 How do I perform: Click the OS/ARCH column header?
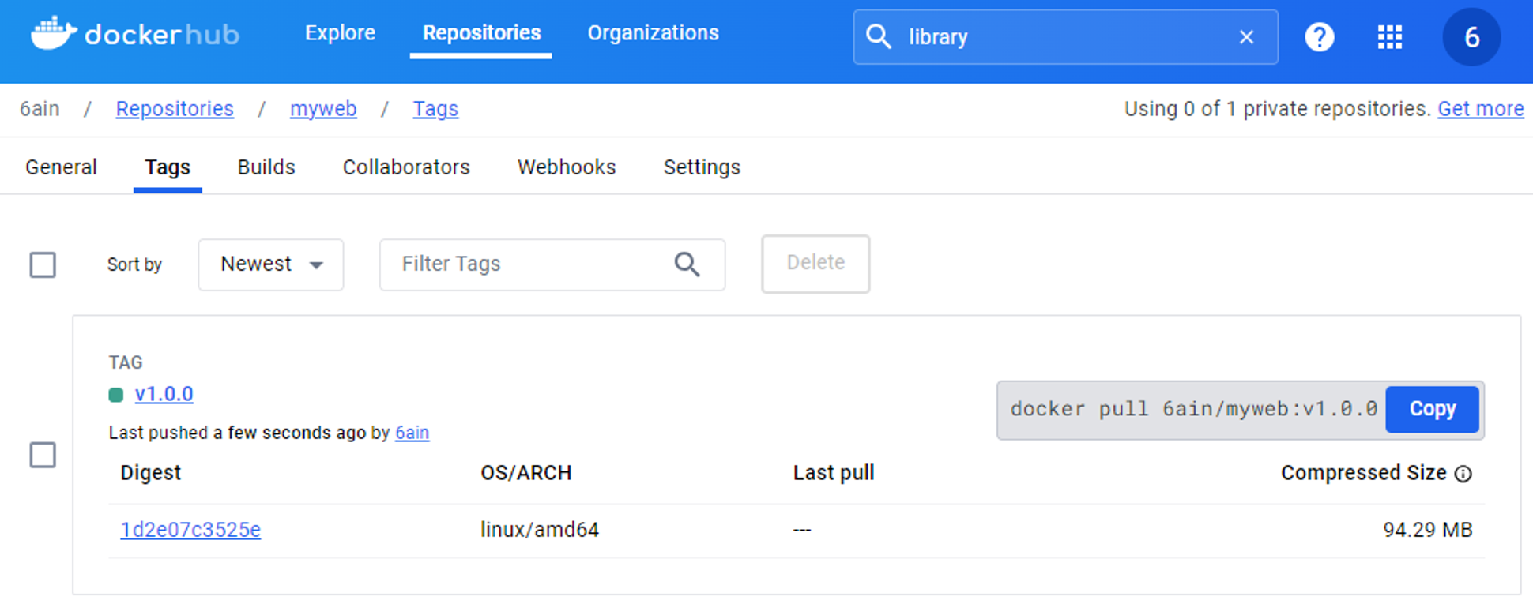coord(526,473)
